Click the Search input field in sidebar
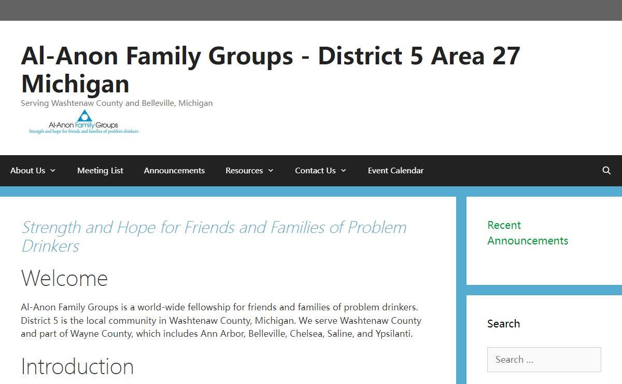 click(x=544, y=360)
